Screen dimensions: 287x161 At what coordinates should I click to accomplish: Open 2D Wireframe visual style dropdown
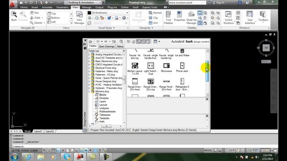tap(108, 13)
